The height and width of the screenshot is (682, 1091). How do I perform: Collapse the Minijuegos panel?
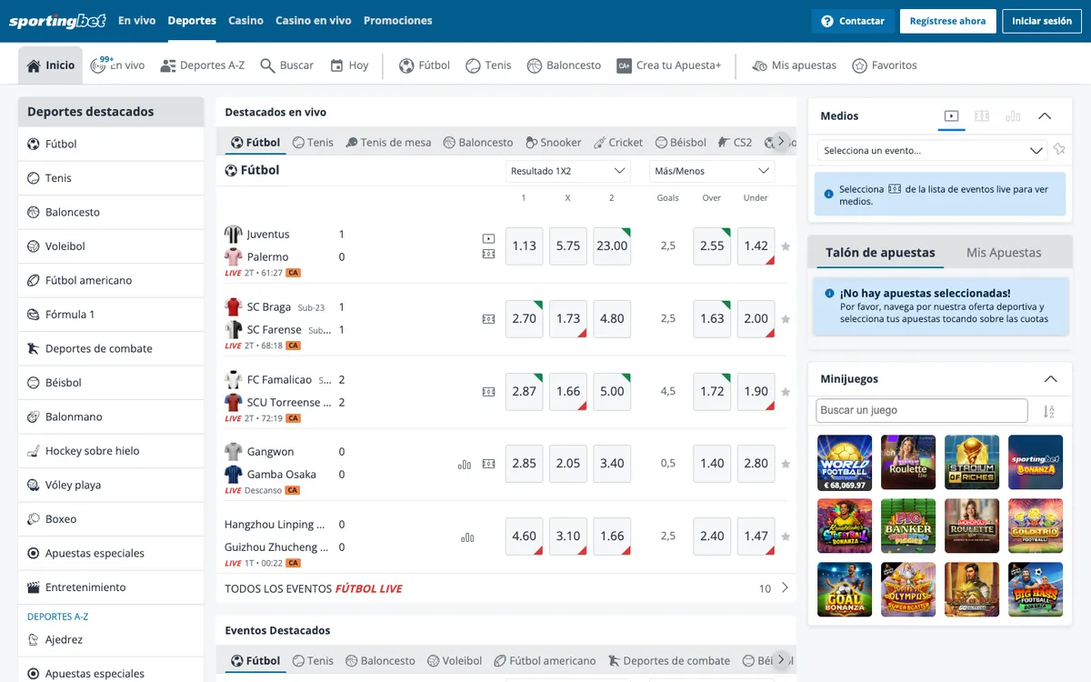point(1051,379)
